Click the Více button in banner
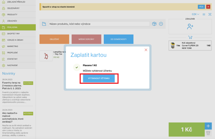 (201, 7)
